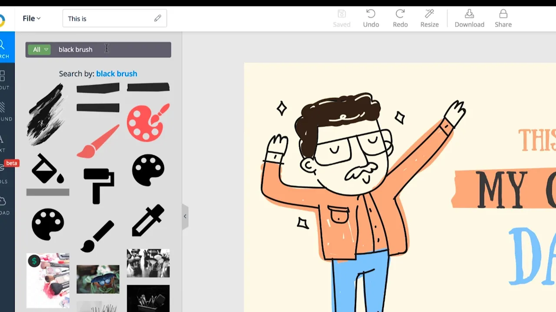Select the black palette icon beside roller
Image resolution: width=556 pixels, height=312 pixels.
148,170
